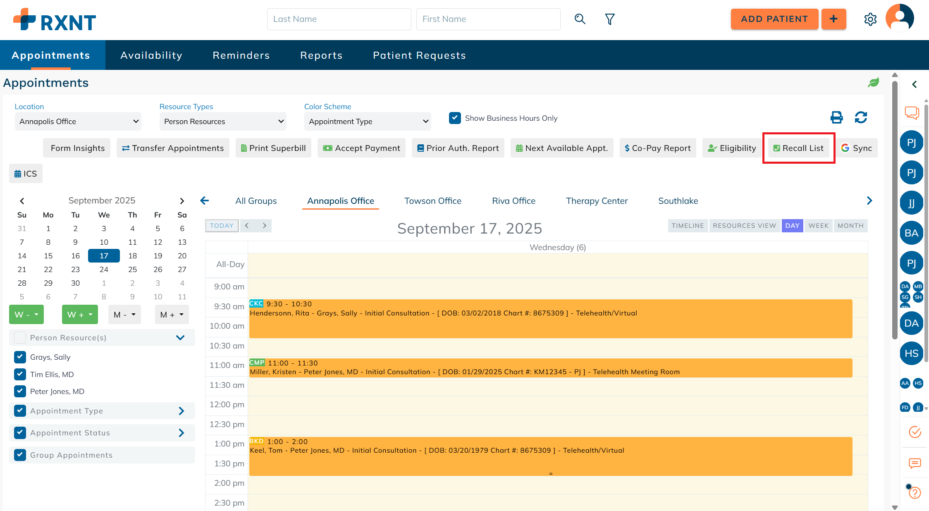Select the Towson Office group tab

pyautogui.click(x=432, y=201)
